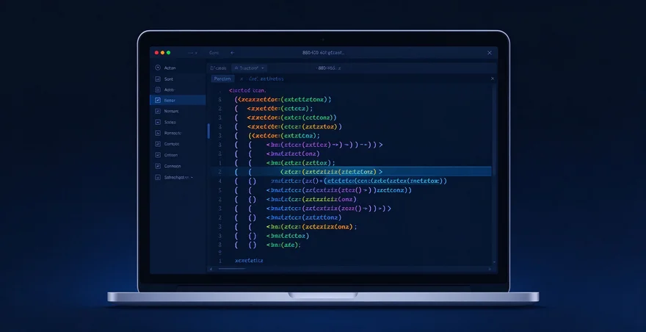
Task: Click the vertical scrollbar down arrow
Action: click(494, 262)
